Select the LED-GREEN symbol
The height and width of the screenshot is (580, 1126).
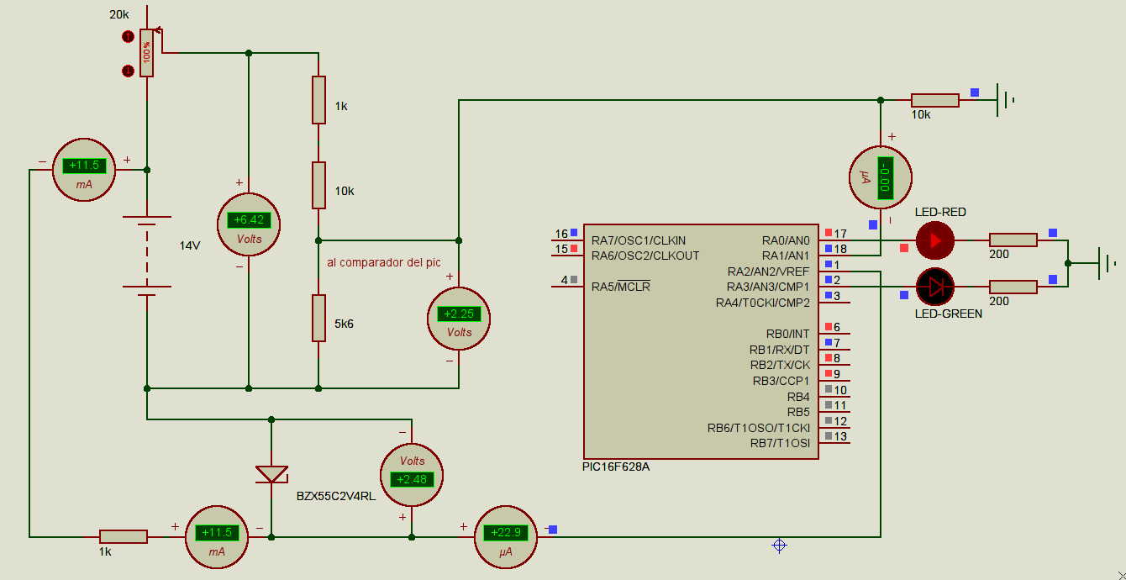934,287
